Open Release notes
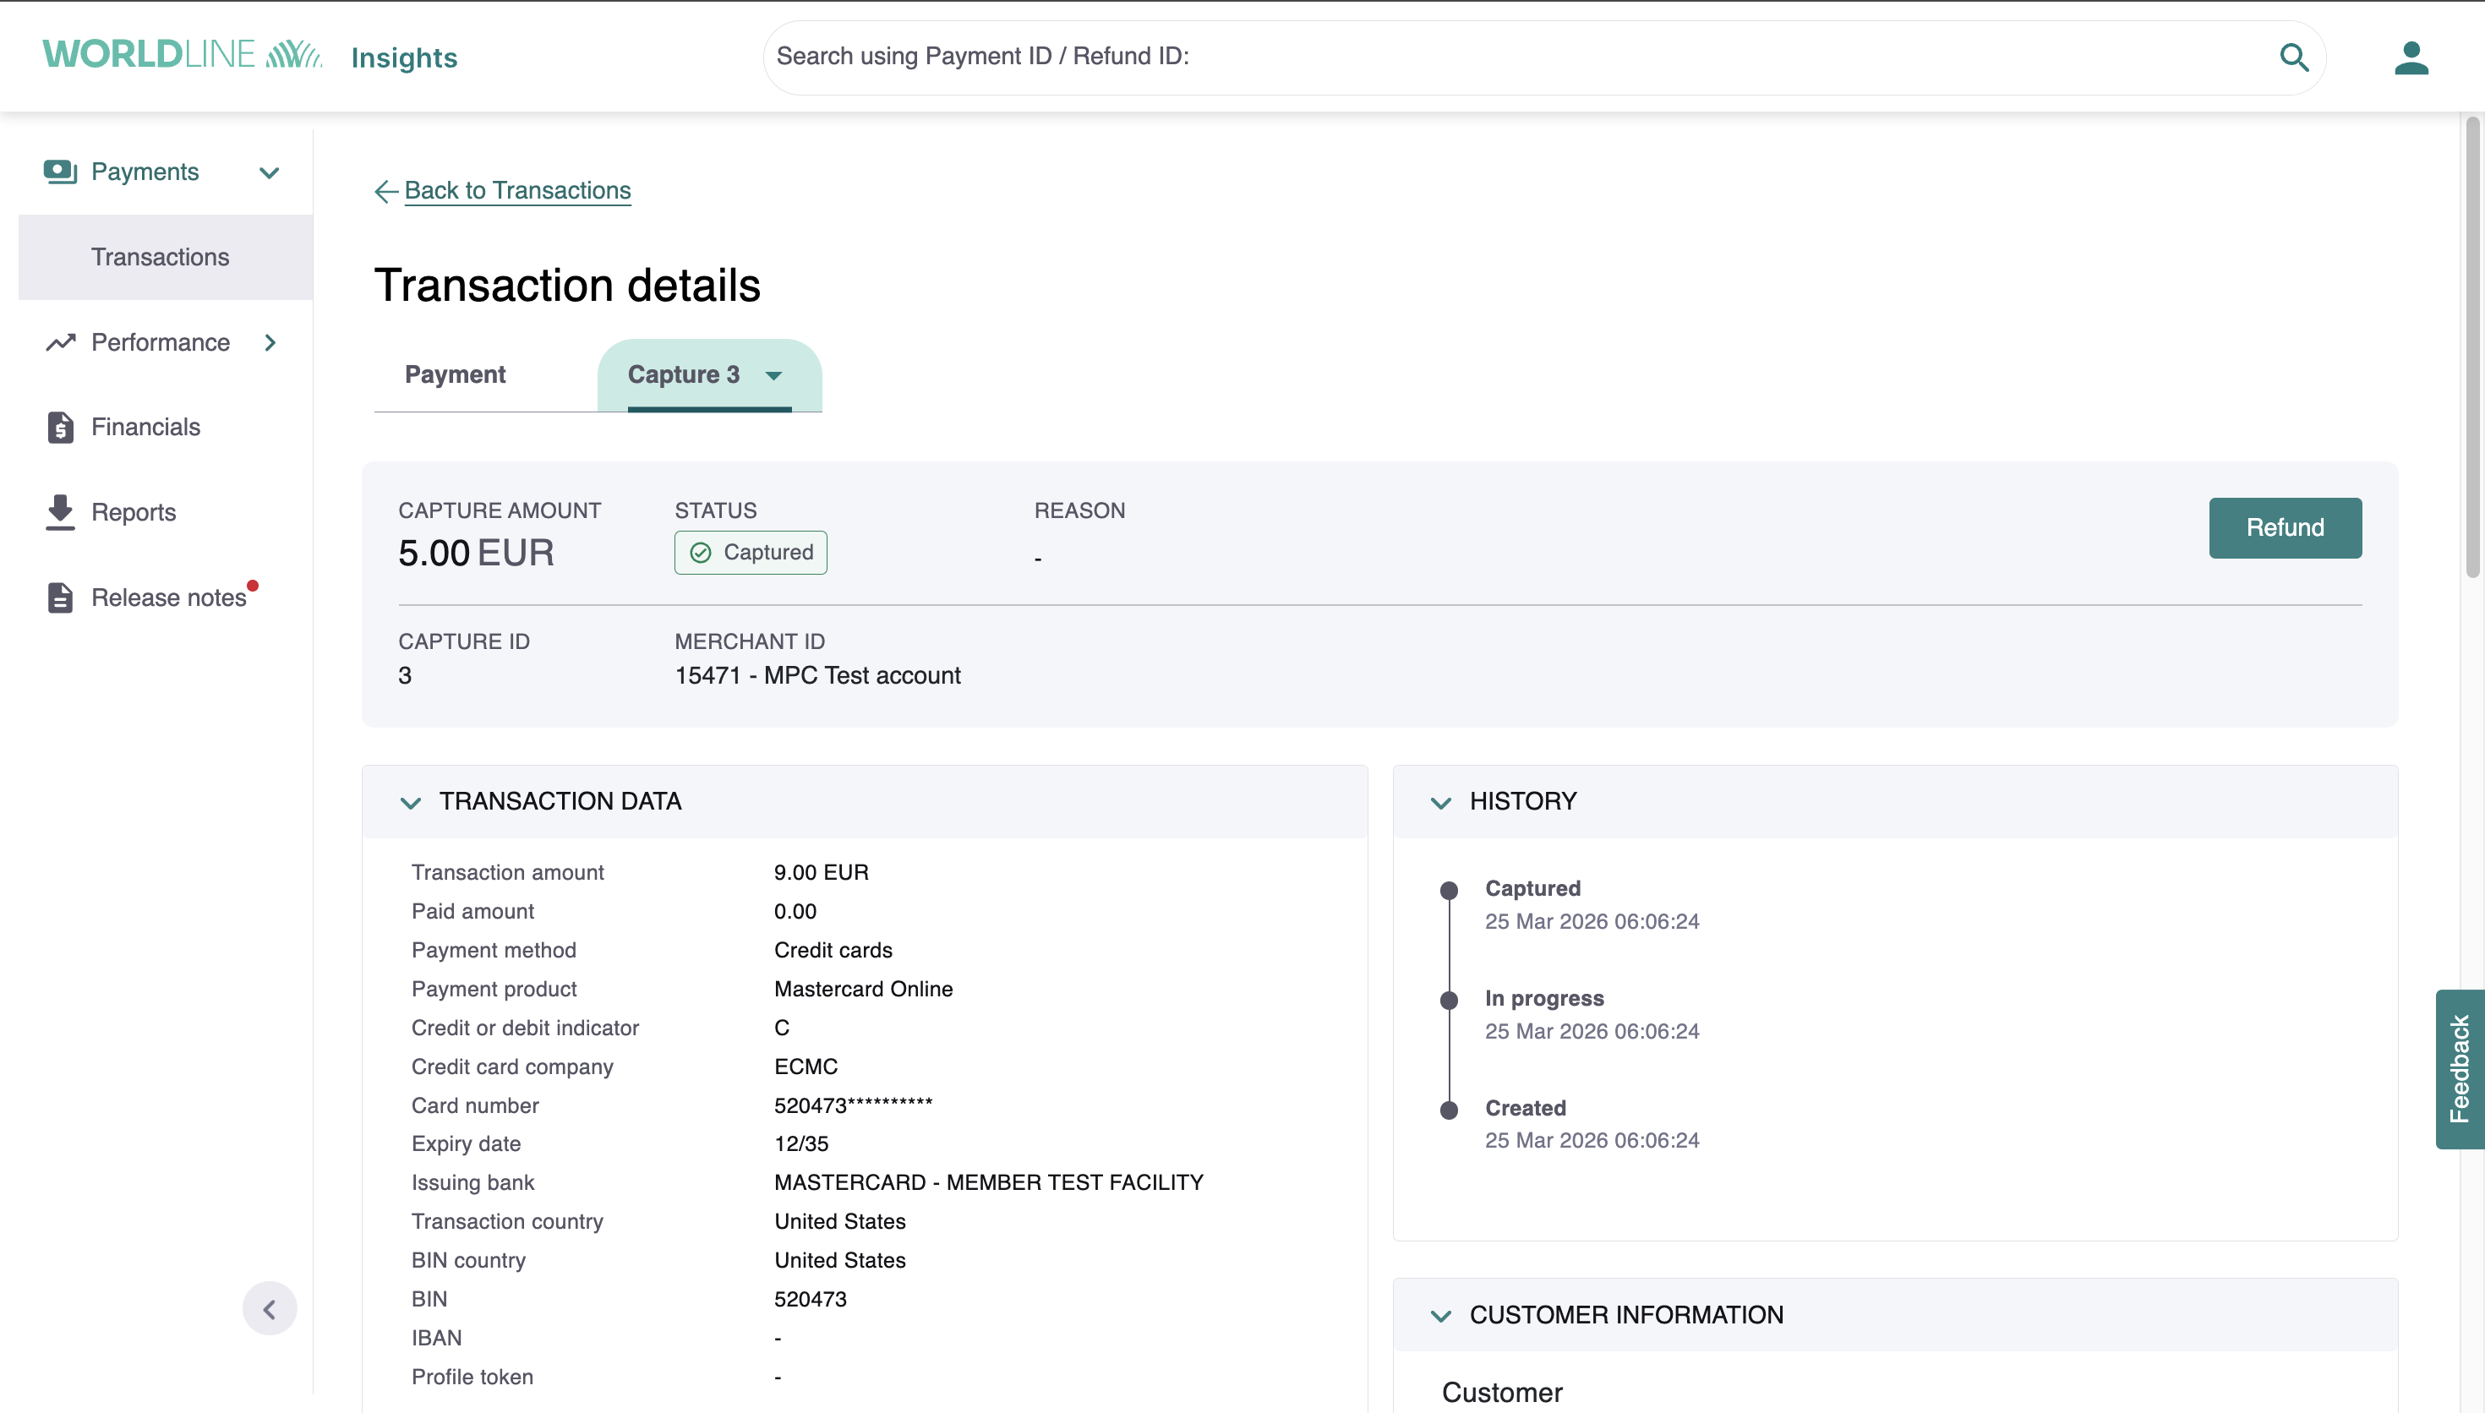Image resolution: width=2485 pixels, height=1413 pixels. 169,597
